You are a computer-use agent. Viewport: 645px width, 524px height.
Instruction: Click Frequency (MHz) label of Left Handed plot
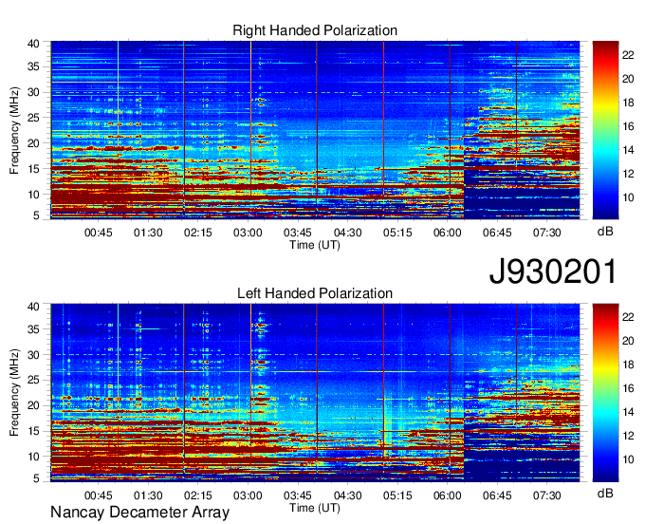(x=14, y=393)
